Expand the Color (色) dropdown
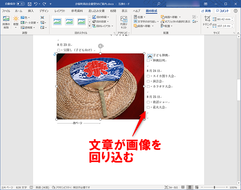Viewport: 241px width, 190px height. 26,17
